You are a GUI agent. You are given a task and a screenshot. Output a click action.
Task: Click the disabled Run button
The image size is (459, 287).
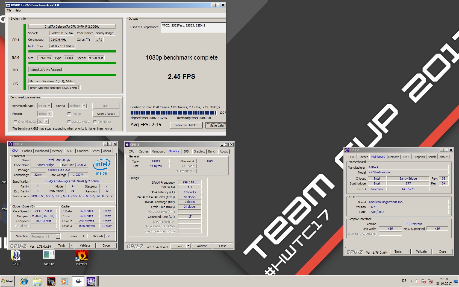pos(106,106)
